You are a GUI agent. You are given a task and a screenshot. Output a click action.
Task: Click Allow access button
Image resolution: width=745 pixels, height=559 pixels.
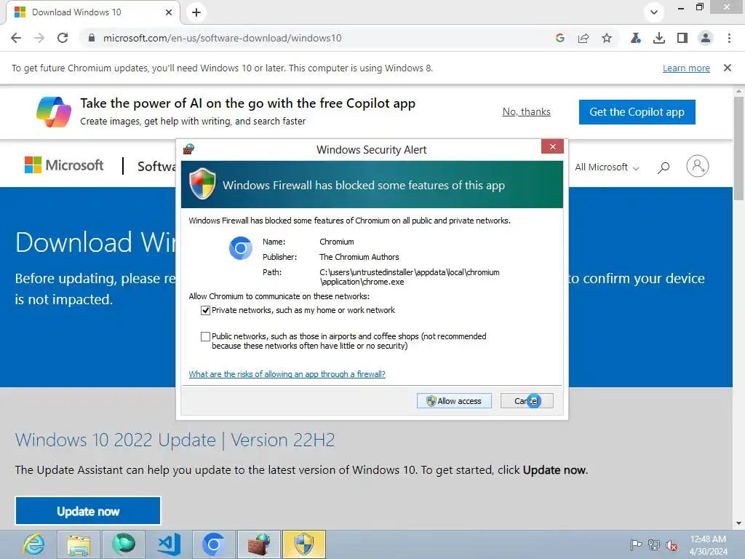click(454, 401)
